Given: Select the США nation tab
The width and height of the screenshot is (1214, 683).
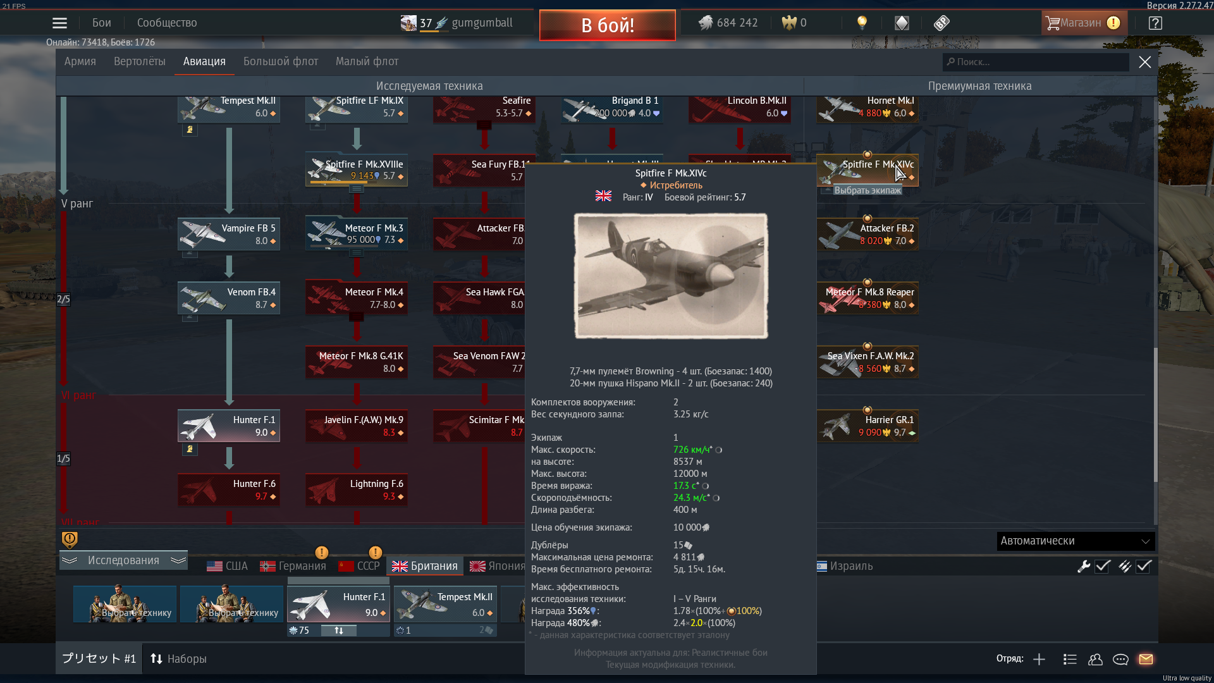Looking at the screenshot, I should pos(228,566).
